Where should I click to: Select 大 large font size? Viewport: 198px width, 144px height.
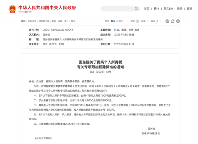[x=117, y=21]
